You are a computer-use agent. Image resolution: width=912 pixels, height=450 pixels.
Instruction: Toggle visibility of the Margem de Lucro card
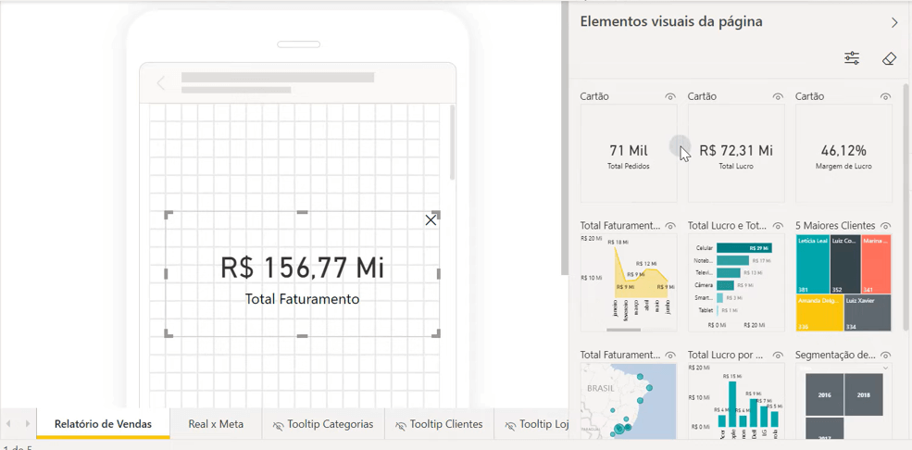click(x=885, y=96)
